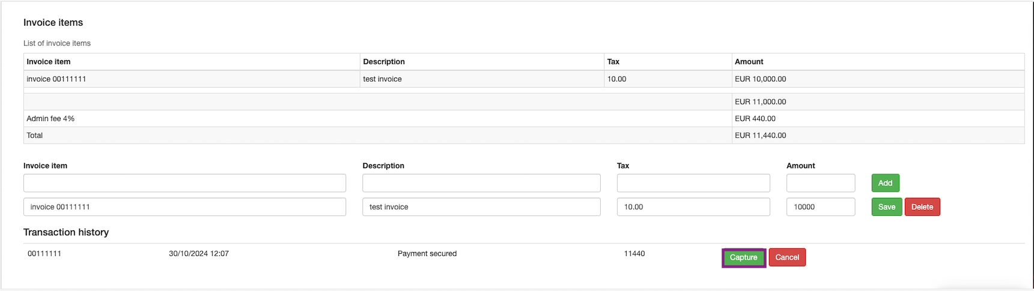Delete the invoice 00111111 item
Image resolution: width=1034 pixels, height=291 pixels.
tap(922, 207)
